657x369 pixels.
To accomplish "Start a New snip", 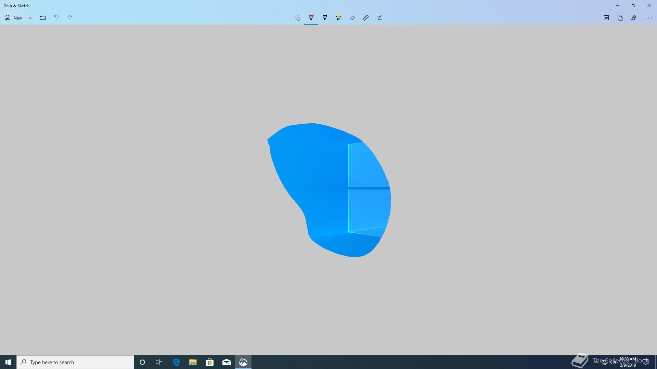I will (13, 18).
